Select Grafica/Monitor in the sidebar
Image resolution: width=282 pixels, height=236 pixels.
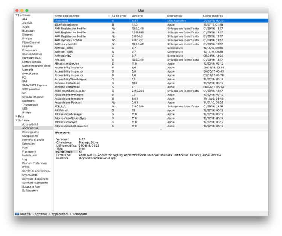(32, 54)
